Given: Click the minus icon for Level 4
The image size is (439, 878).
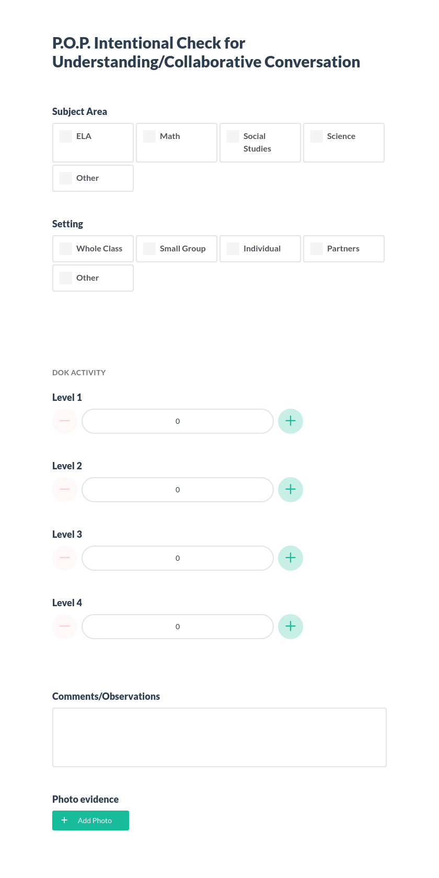Looking at the screenshot, I should (64, 626).
